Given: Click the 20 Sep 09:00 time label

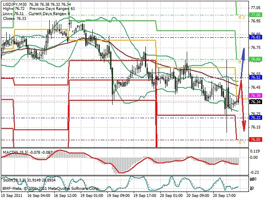Looking at the screenshot, I should coord(198,196).
